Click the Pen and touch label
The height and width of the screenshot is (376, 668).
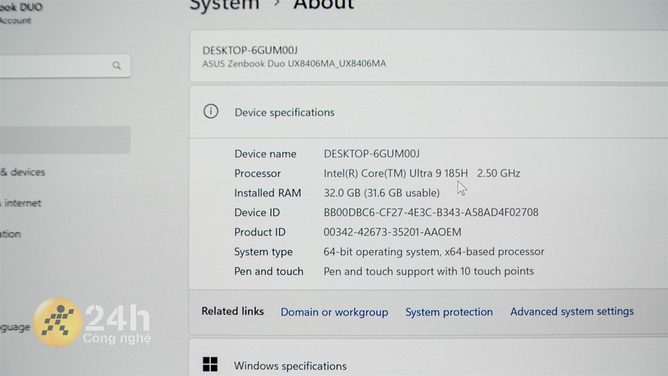(x=269, y=271)
